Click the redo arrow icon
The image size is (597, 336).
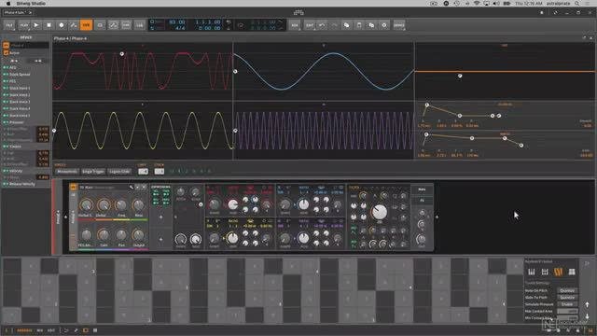[x=334, y=25]
